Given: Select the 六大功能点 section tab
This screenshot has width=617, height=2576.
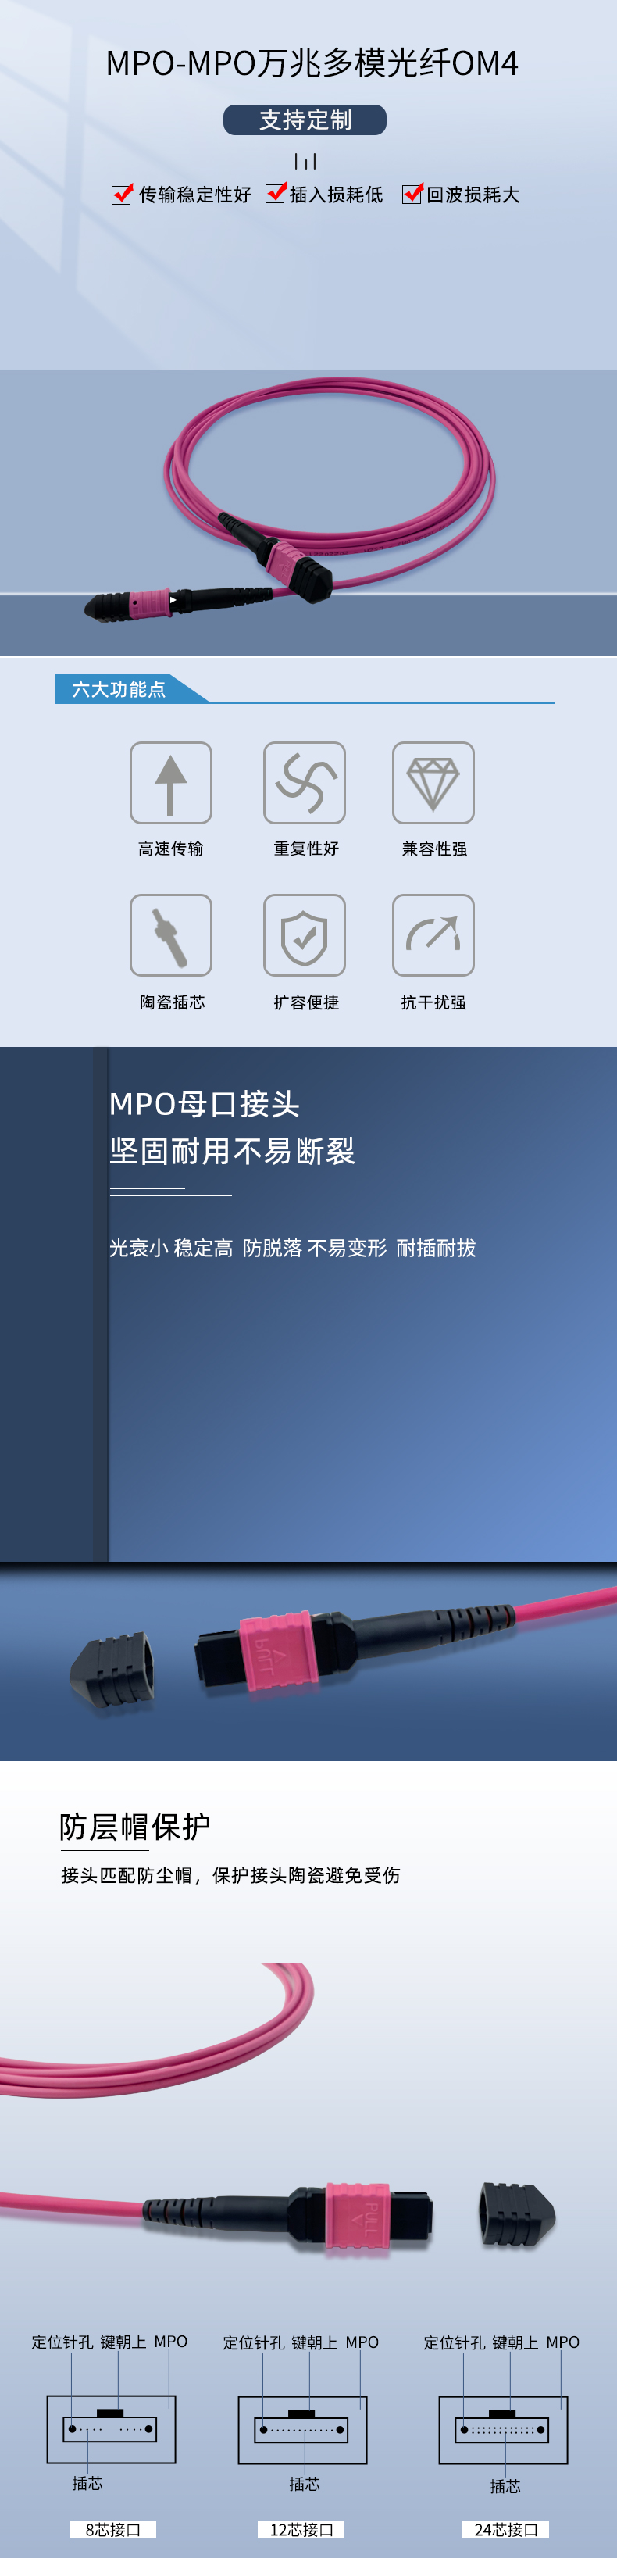Looking at the screenshot, I should [131, 689].
